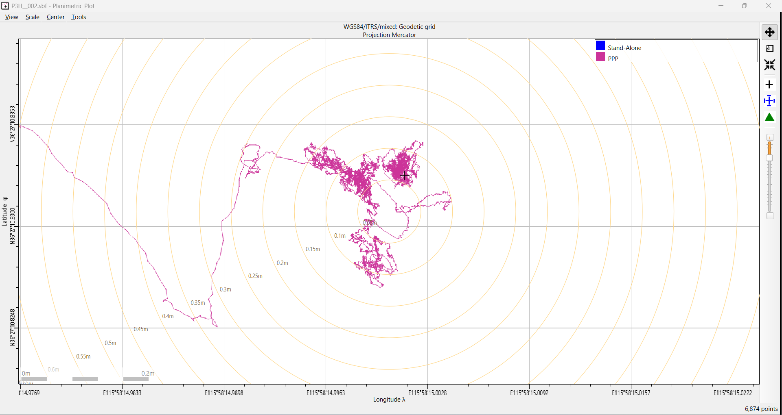The height and width of the screenshot is (415, 782).
Task: Click the black crosshair plus icon
Action: (769, 85)
